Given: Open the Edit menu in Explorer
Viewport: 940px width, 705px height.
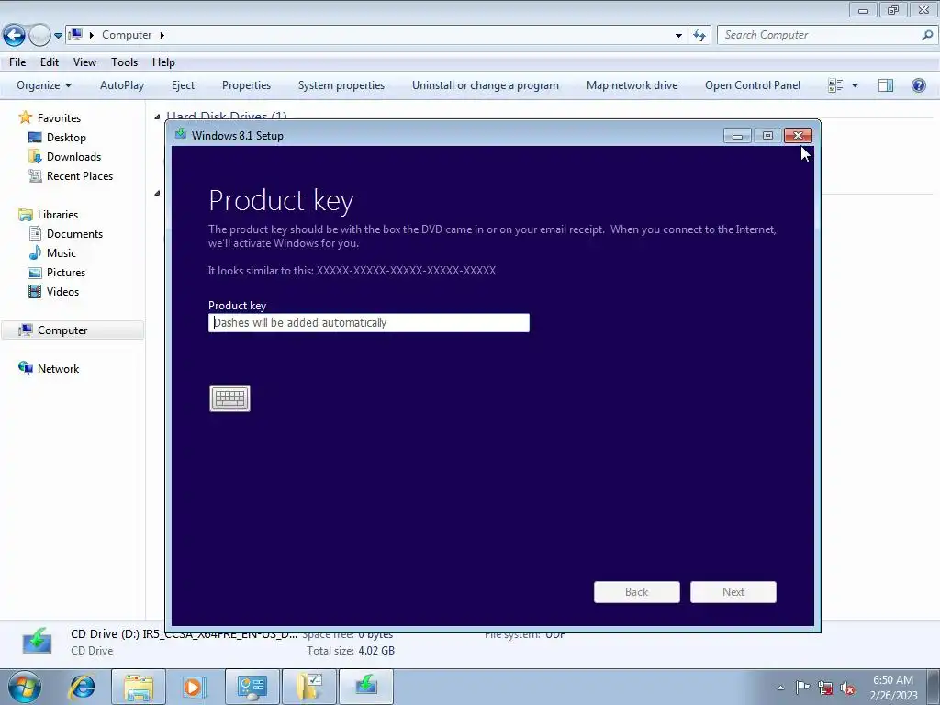Looking at the screenshot, I should [x=50, y=62].
